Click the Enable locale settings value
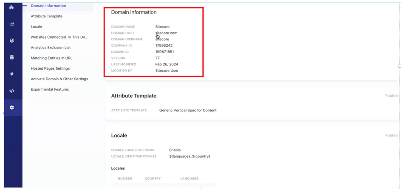The width and height of the screenshot is (402, 190). [x=175, y=150]
